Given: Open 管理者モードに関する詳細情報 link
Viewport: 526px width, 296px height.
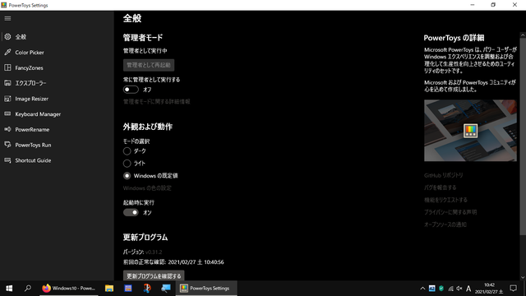Looking at the screenshot, I should pos(157,101).
